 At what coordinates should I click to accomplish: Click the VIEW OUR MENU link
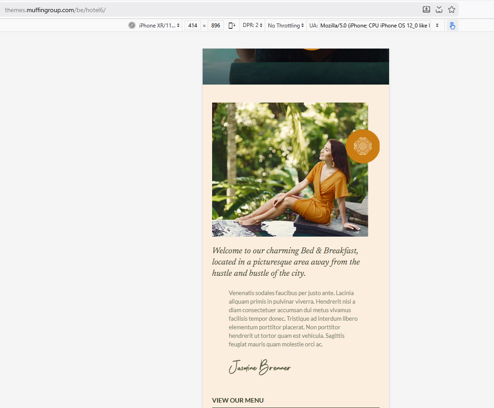[238, 400]
